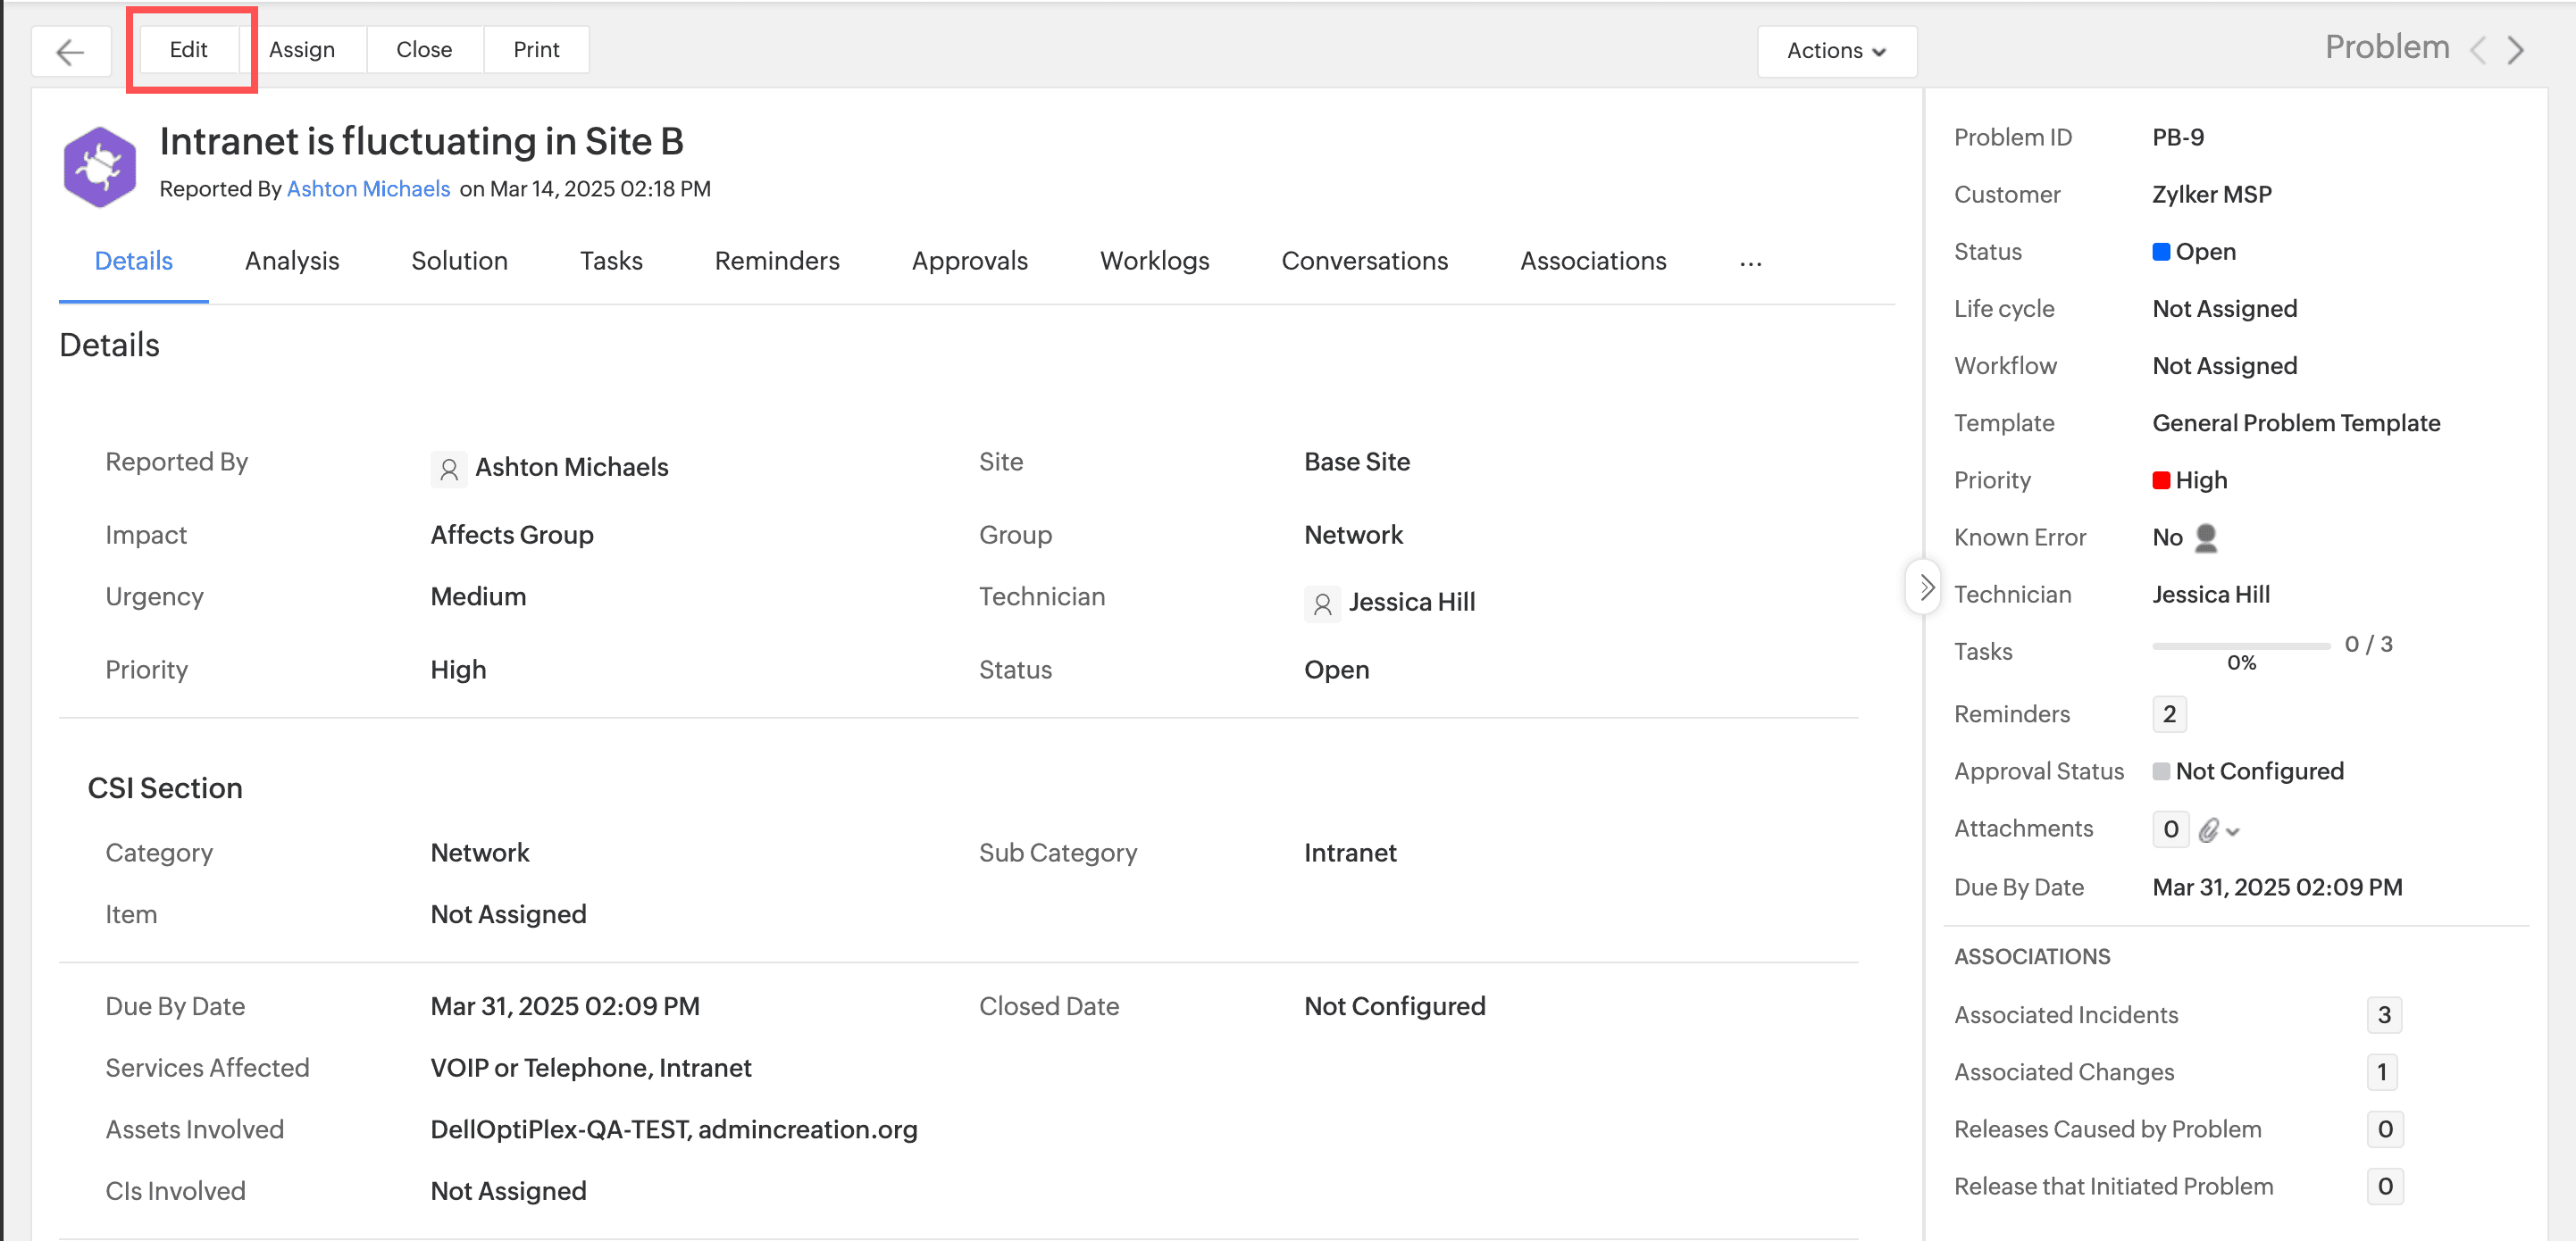Click the red High priority swatch
The image size is (2576, 1241).
click(2160, 480)
